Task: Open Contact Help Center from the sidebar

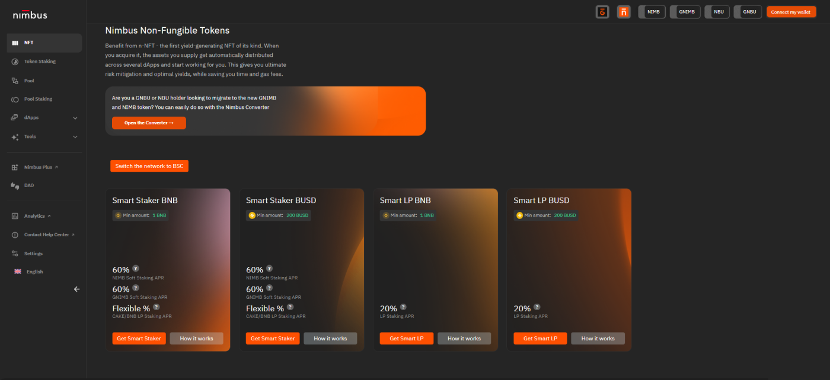Action: click(x=14, y=234)
